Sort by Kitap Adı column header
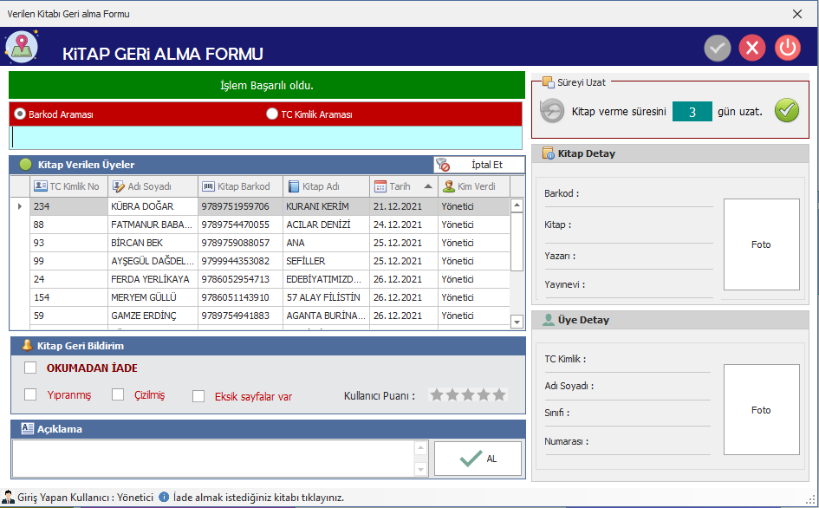This screenshot has height=508, width=819. pos(327,186)
